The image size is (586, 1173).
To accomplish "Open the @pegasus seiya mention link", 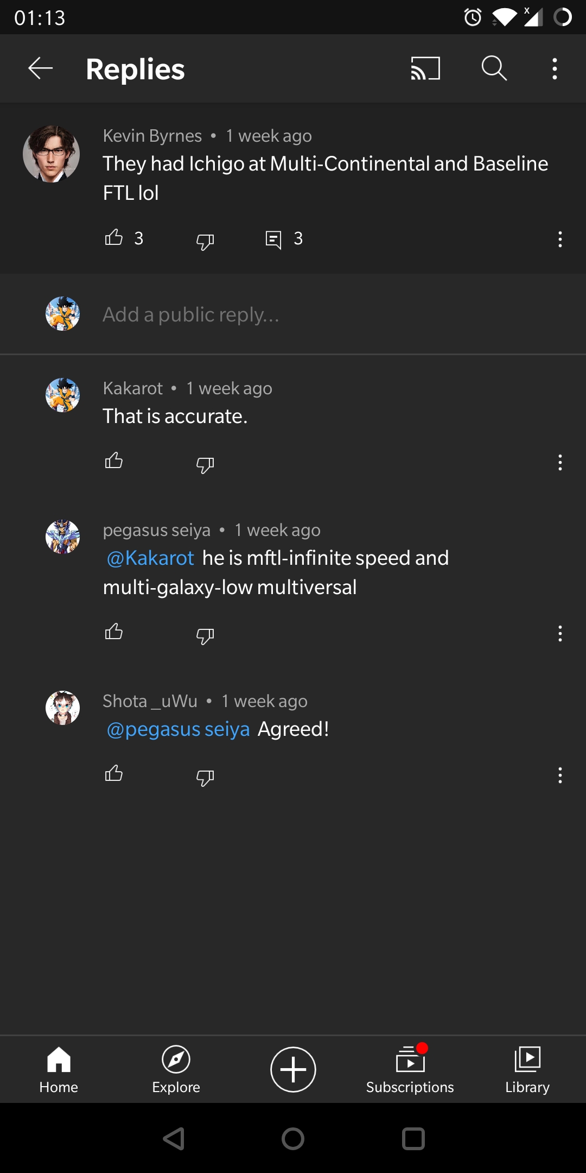I will (x=178, y=729).
